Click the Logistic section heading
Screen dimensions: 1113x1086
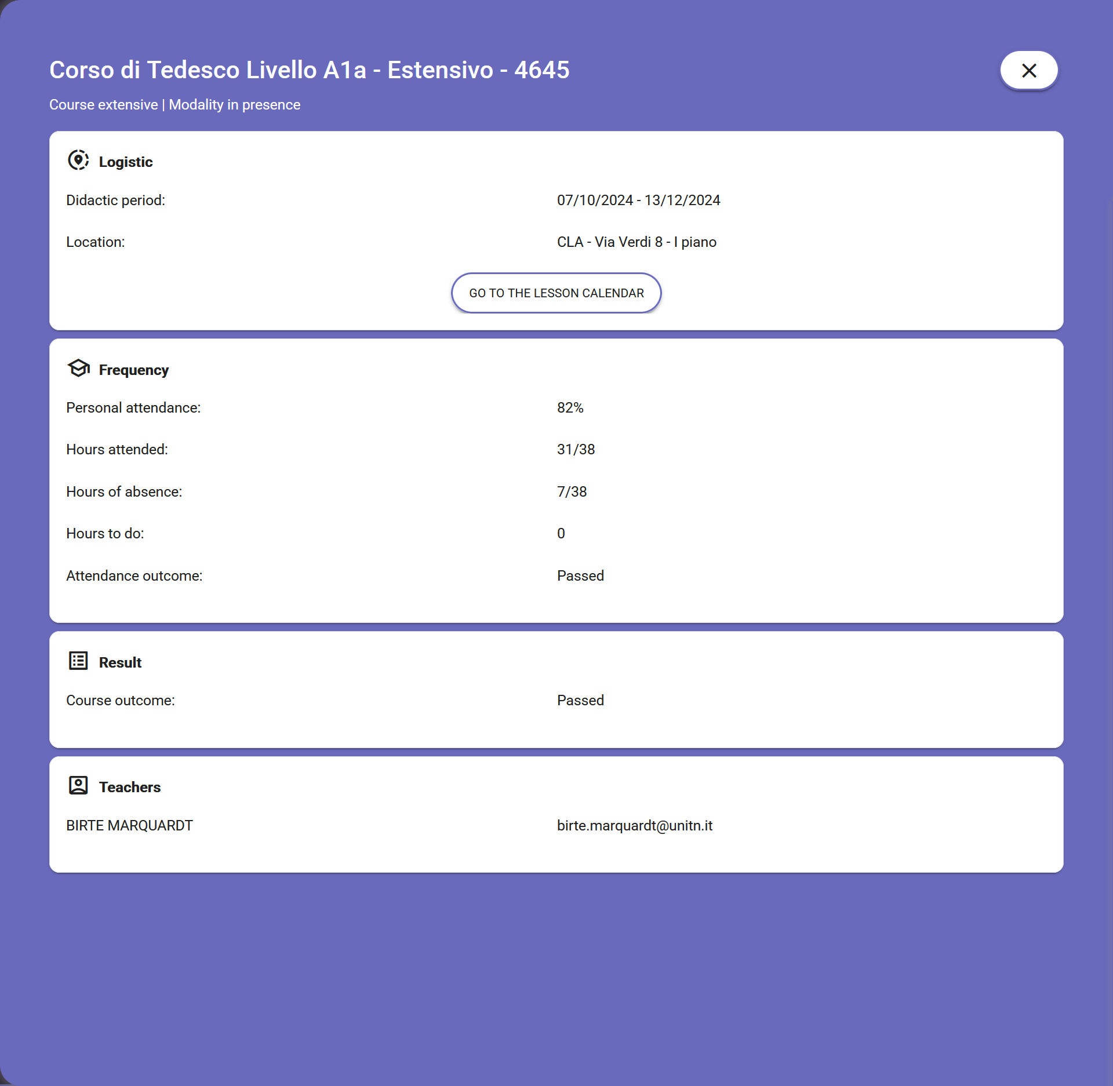point(126,162)
